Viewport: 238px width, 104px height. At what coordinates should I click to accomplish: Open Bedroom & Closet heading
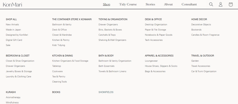pyautogui.click(x=18, y=56)
